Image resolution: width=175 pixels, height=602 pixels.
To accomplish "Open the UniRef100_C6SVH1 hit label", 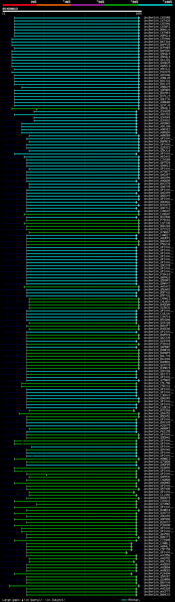I will (x=157, y=24).
